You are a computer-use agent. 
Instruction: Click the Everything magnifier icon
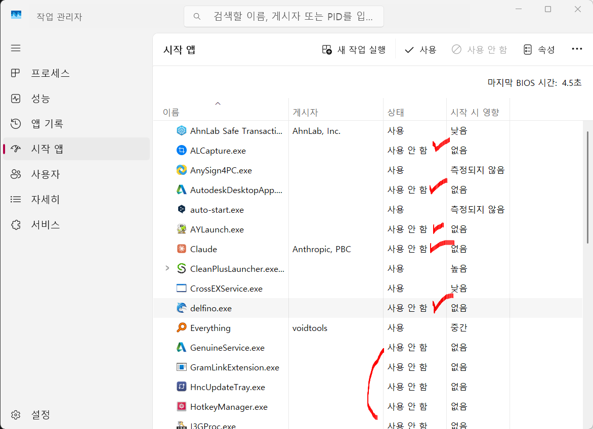click(182, 327)
